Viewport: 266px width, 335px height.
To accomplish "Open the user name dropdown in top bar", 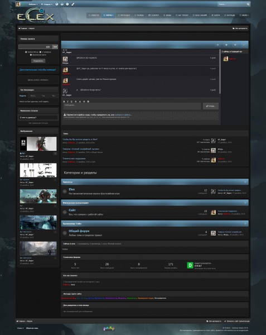I will [x=33, y=4].
